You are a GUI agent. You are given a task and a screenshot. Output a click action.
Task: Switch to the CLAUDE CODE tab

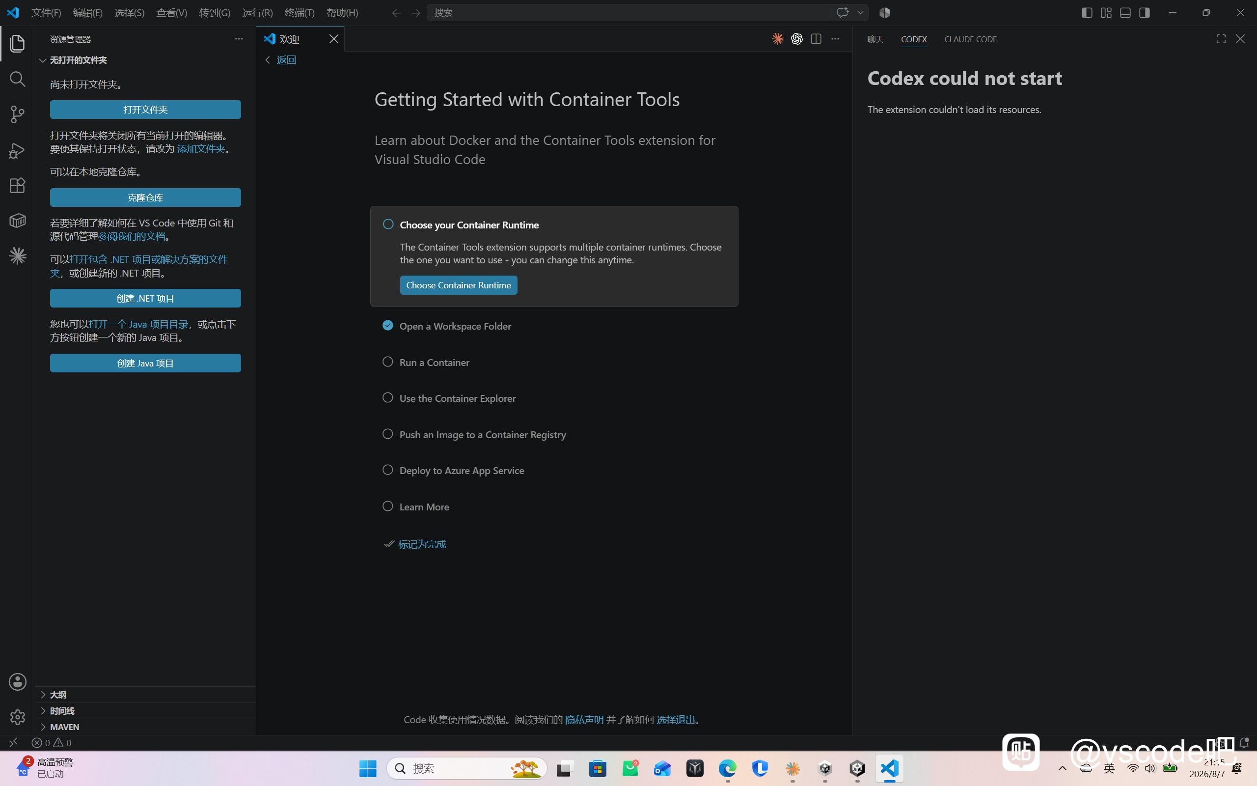pos(970,39)
